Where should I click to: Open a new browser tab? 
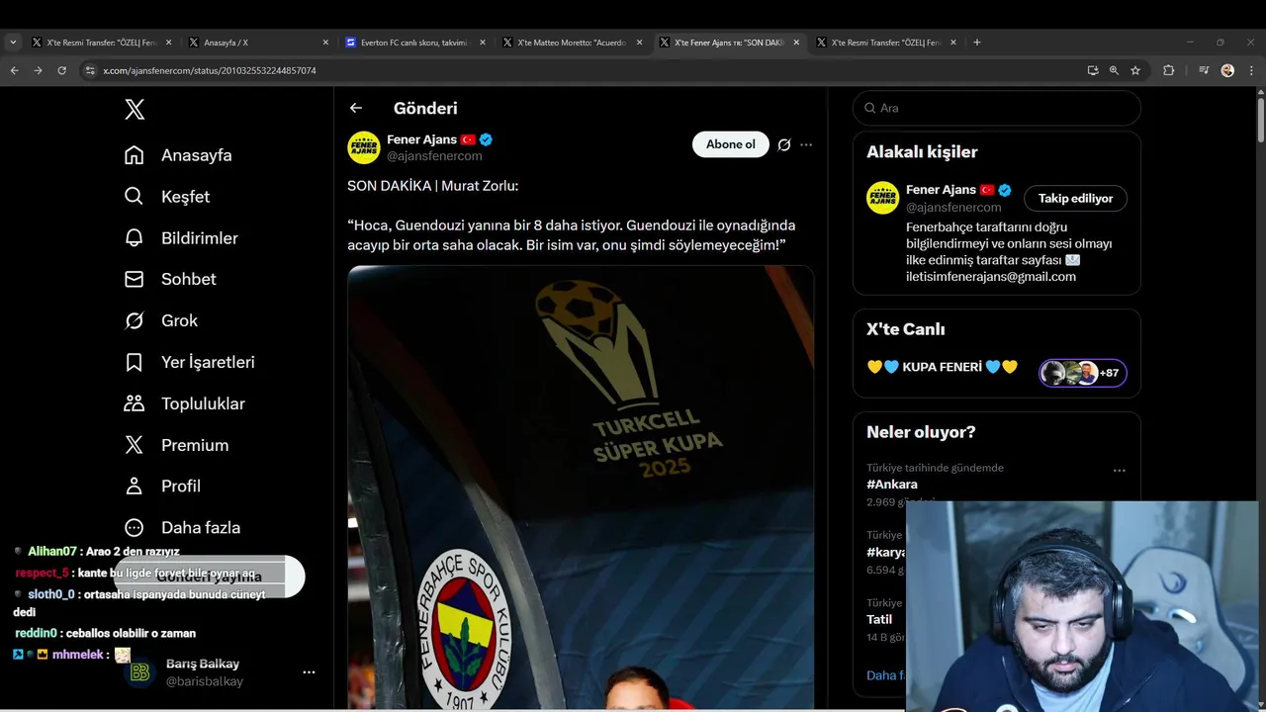(x=977, y=43)
